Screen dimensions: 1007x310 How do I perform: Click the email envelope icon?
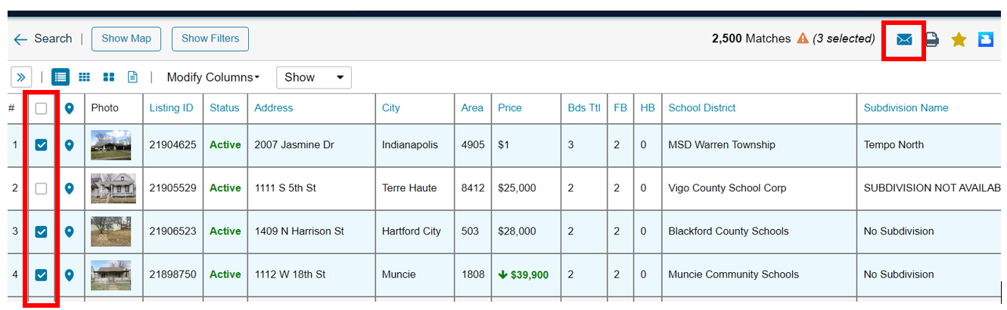(904, 39)
